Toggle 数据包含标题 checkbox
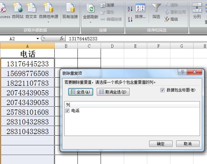 162,90
